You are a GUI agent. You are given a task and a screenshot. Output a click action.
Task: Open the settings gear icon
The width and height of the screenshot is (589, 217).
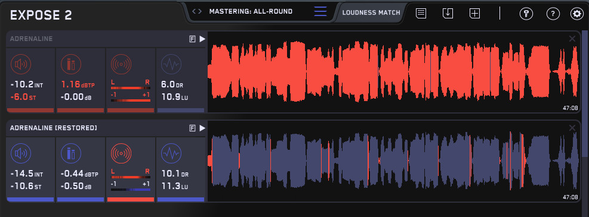(576, 14)
